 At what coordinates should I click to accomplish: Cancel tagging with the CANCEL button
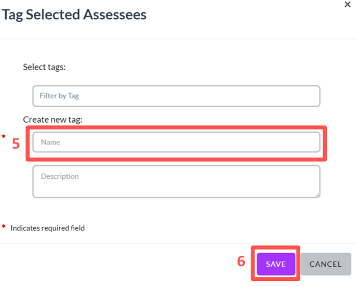326,264
